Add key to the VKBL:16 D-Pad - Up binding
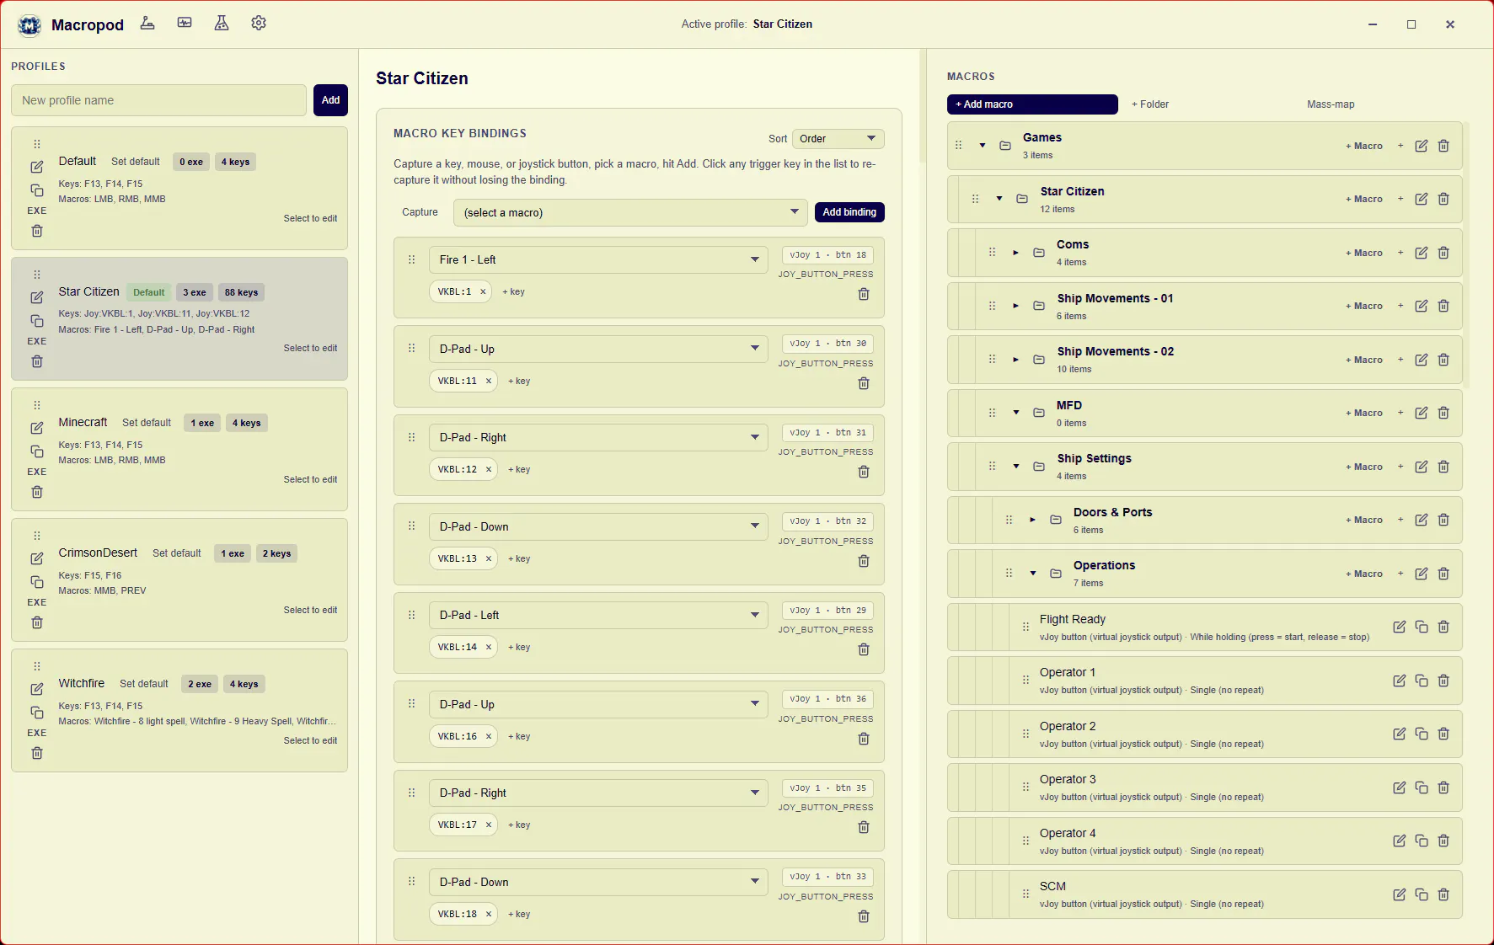This screenshot has width=1494, height=945. point(519,736)
